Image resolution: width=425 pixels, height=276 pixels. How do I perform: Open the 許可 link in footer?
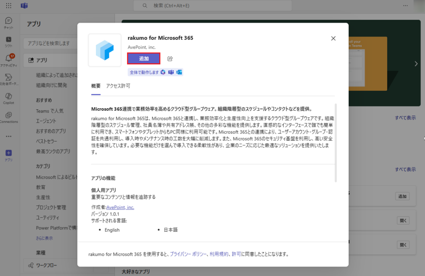(x=236, y=254)
